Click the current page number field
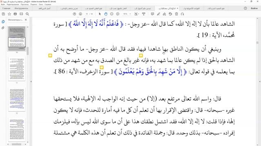Screen dimensions: 261x146 click(87, 14)
